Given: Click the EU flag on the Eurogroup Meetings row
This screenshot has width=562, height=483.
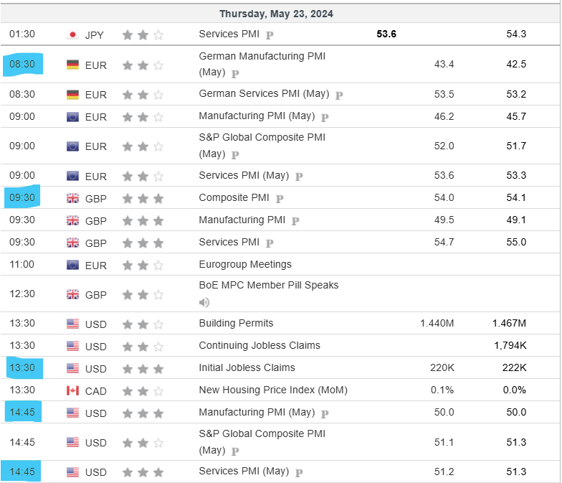Looking at the screenshot, I should (x=72, y=265).
